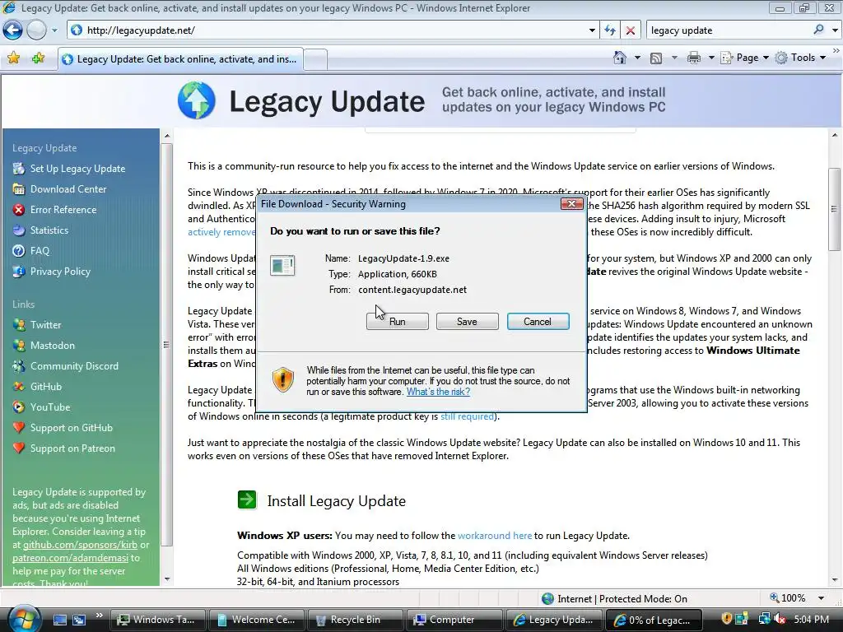Click Save in the File Download dialog

tap(468, 322)
